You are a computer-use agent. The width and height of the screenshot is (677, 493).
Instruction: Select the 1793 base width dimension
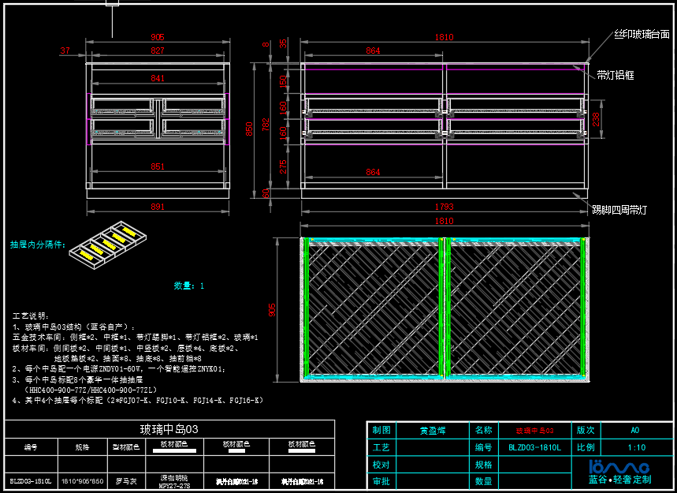coord(444,208)
